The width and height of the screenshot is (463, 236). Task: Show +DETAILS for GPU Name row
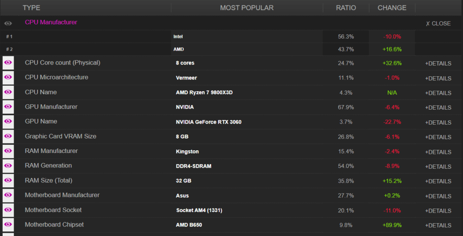click(438, 122)
